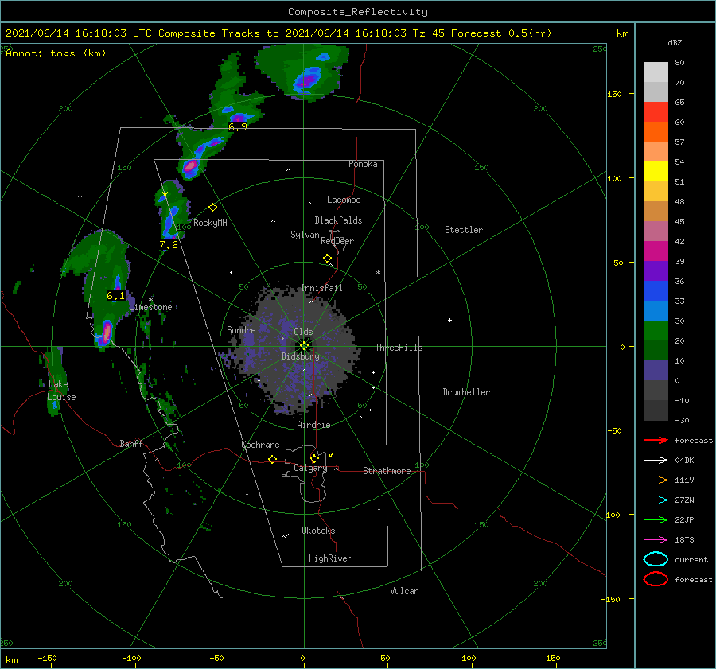Click the asterisk marker above Limestone
716x669 pixels.
[x=150, y=300]
